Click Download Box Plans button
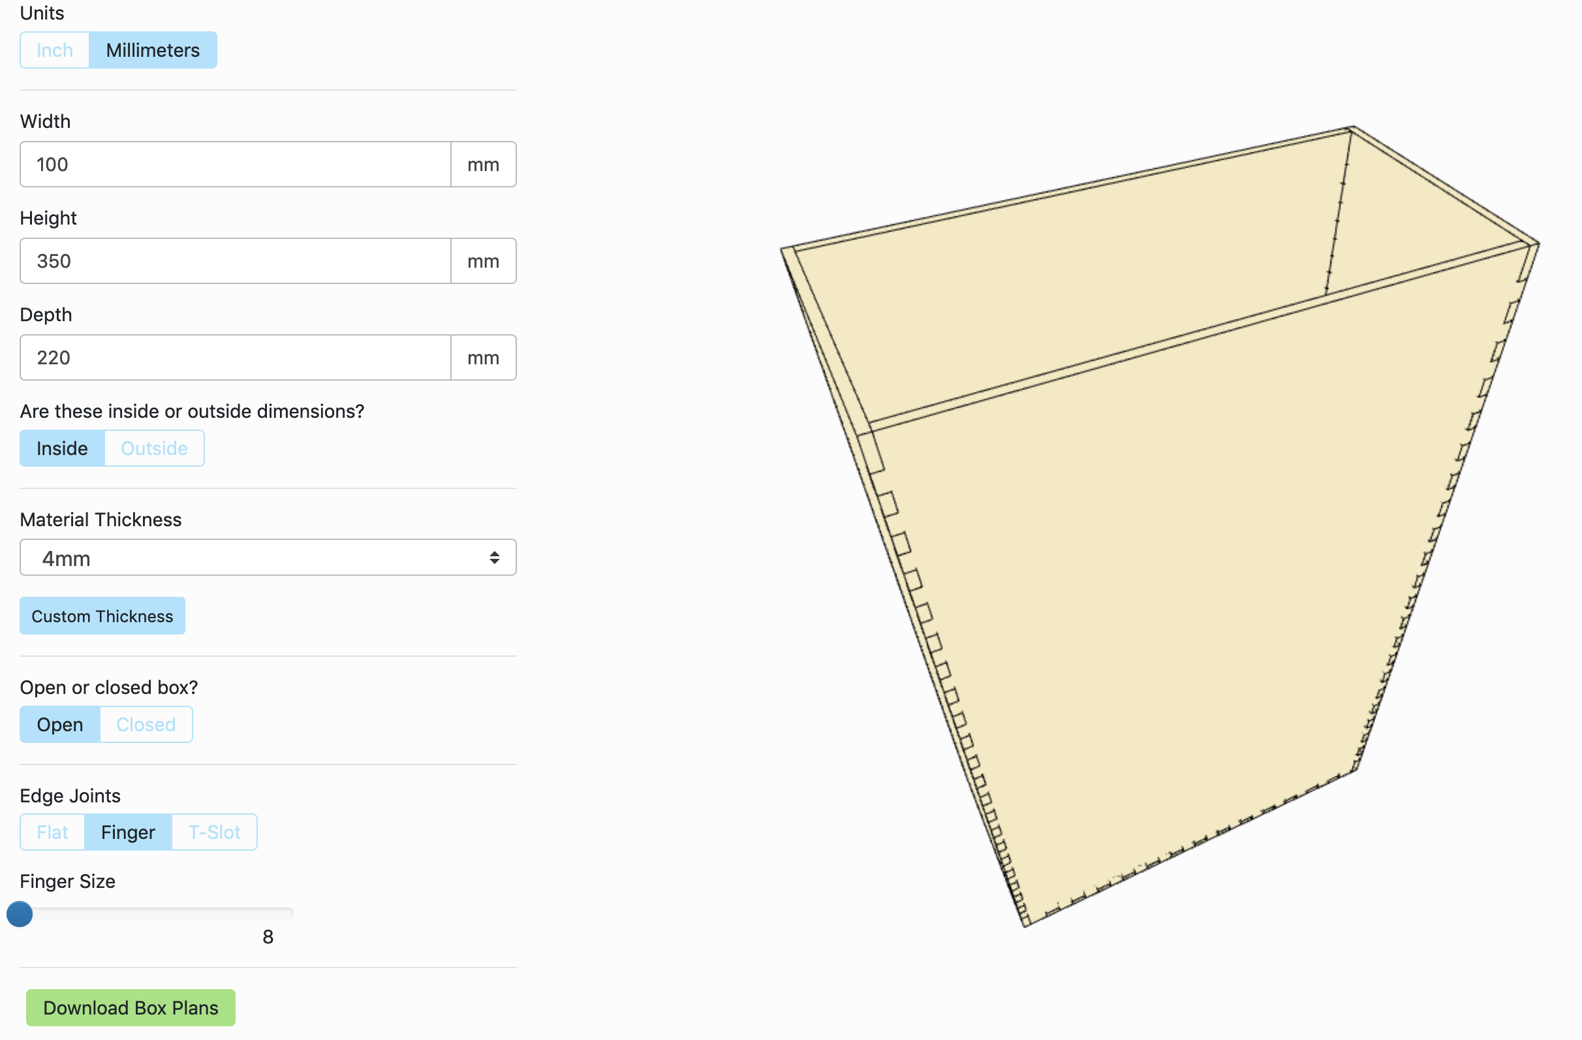The image size is (1582, 1040). coord(131,1007)
